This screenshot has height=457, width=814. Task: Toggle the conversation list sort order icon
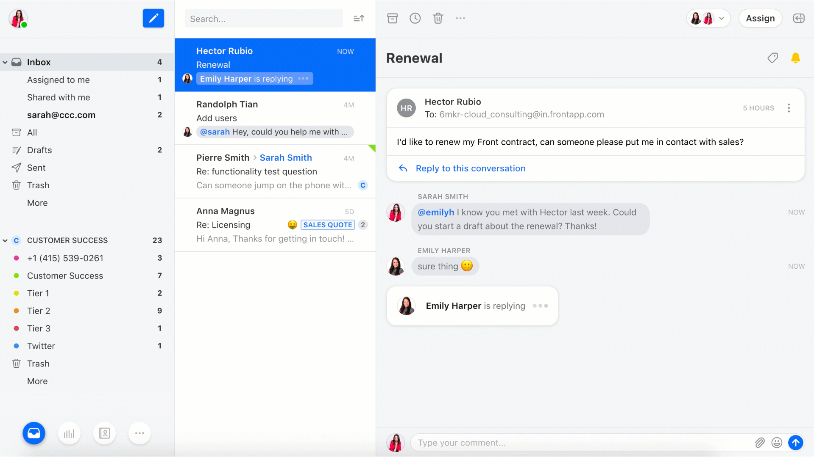pyautogui.click(x=359, y=18)
